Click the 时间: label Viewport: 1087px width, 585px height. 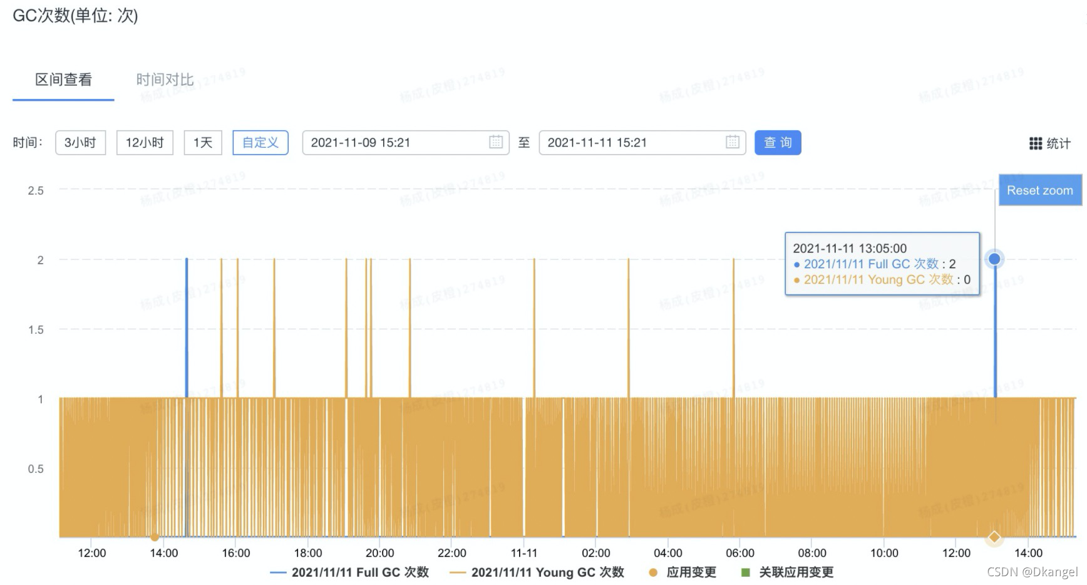28,143
